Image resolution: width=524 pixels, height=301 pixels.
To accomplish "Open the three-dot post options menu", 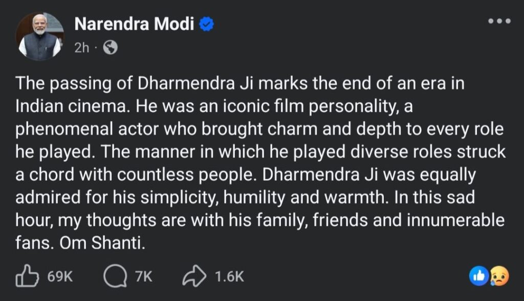I will coord(499,21).
